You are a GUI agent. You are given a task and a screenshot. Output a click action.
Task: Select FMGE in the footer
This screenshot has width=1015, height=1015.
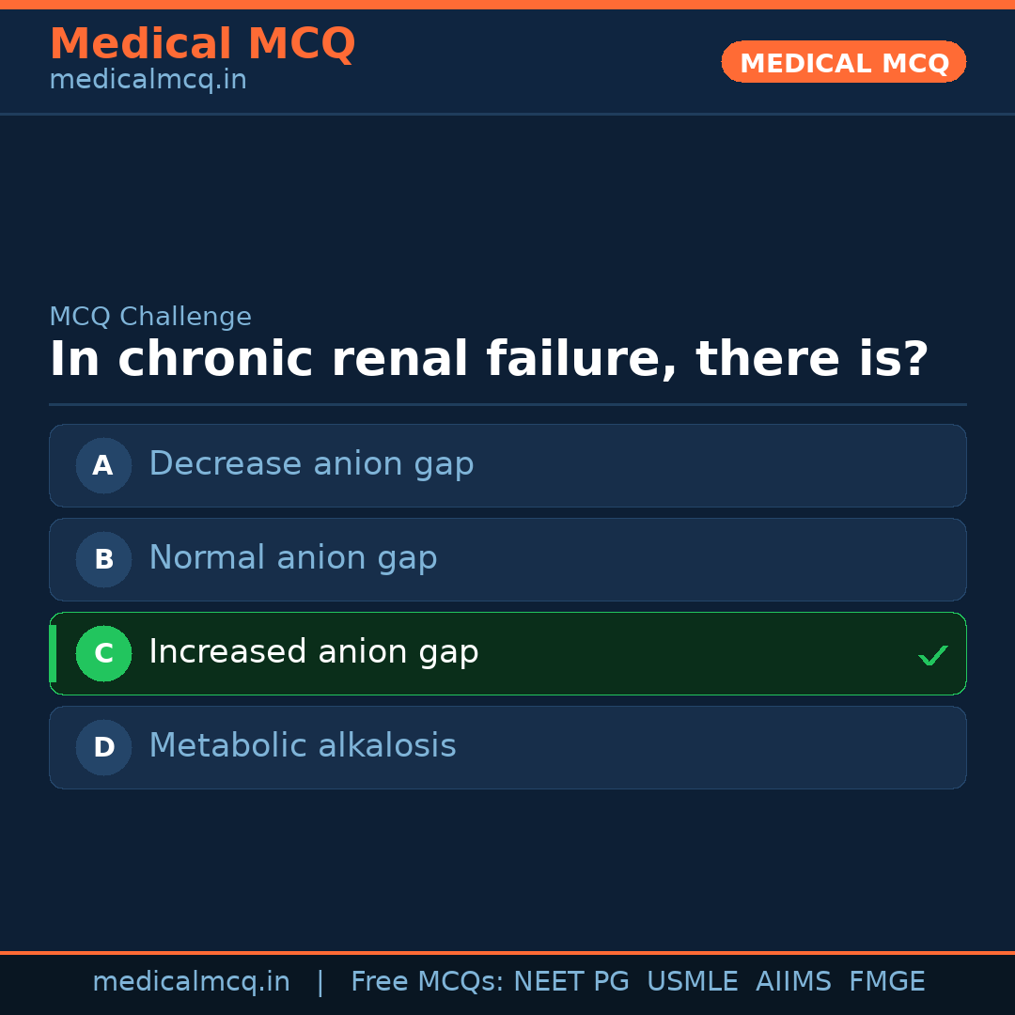click(x=886, y=982)
